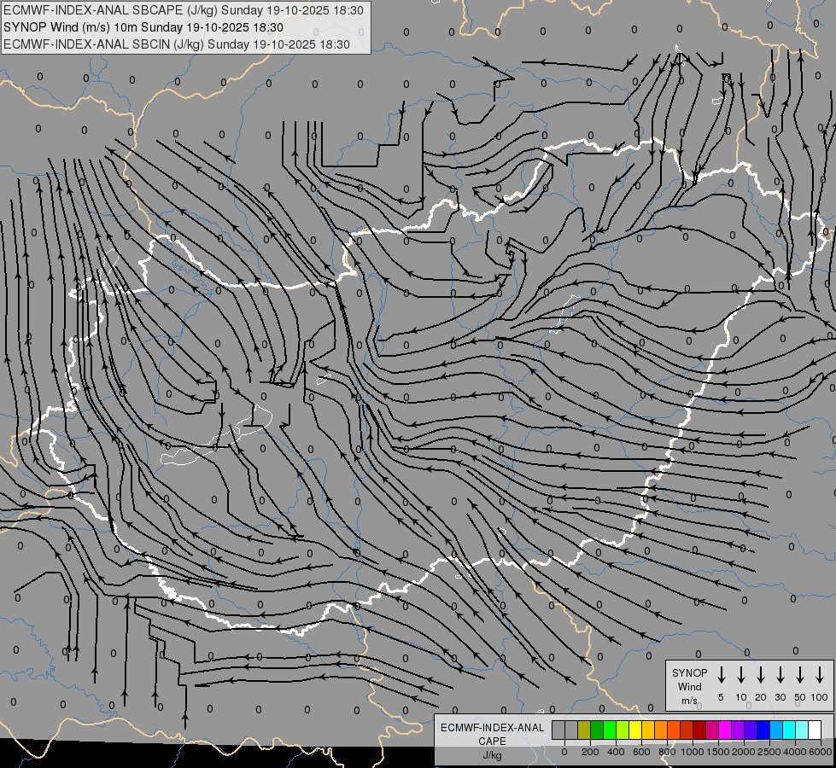The height and width of the screenshot is (768, 836).
Task: Click the wind arrow icon above 30 m/s
Action: (x=780, y=675)
